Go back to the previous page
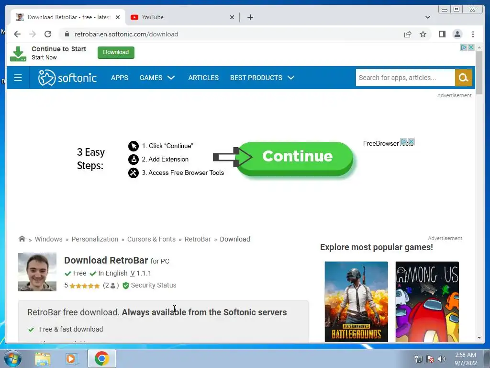The height and width of the screenshot is (368, 490). (17, 34)
